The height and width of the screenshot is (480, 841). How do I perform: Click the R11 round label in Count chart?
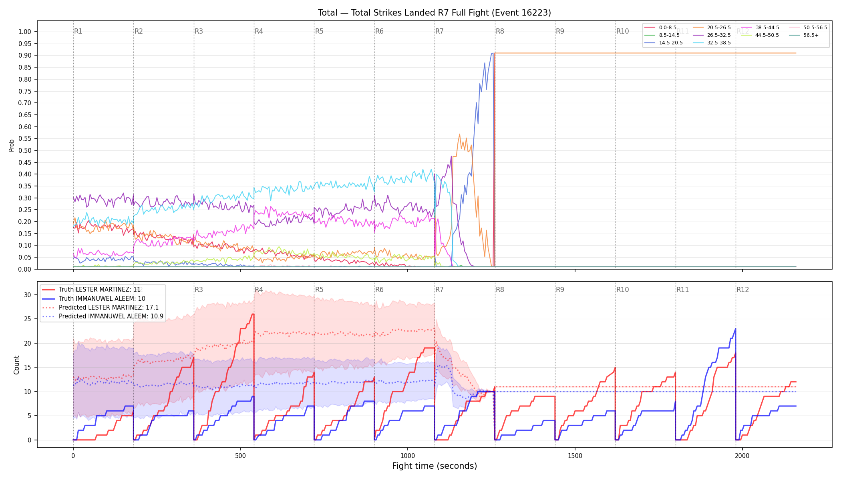pyautogui.click(x=682, y=290)
